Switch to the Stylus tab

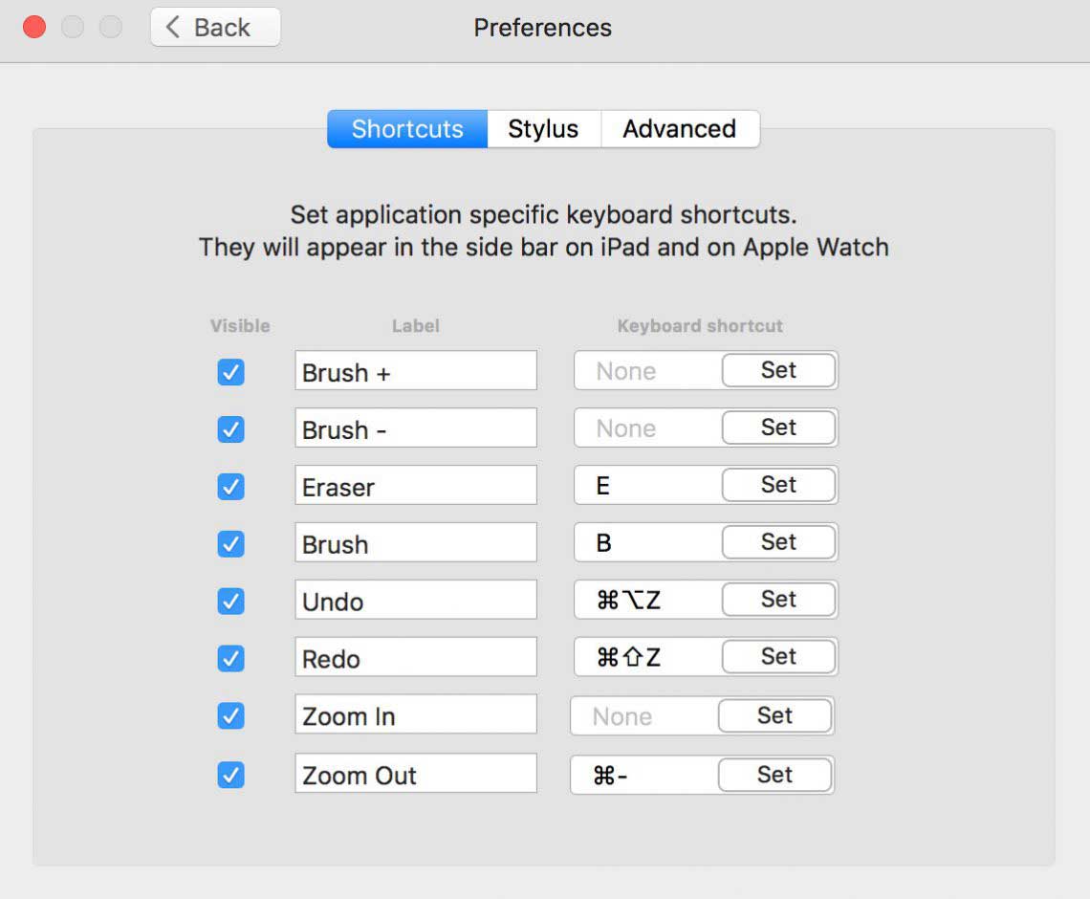[543, 129]
